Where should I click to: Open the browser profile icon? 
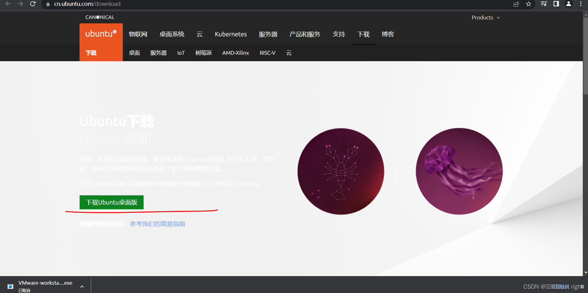[568, 4]
